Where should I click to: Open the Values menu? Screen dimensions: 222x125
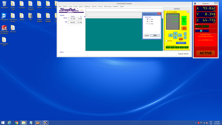pos(94,7)
